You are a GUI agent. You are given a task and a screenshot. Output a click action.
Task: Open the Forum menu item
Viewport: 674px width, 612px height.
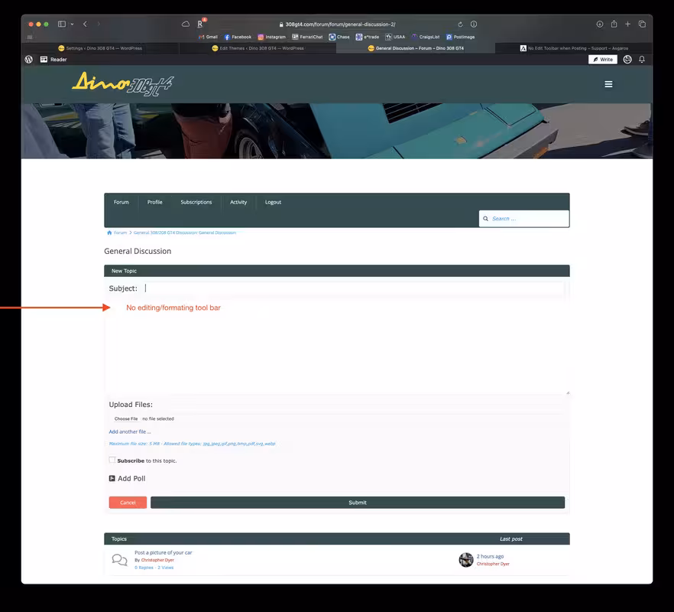click(122, 202)
